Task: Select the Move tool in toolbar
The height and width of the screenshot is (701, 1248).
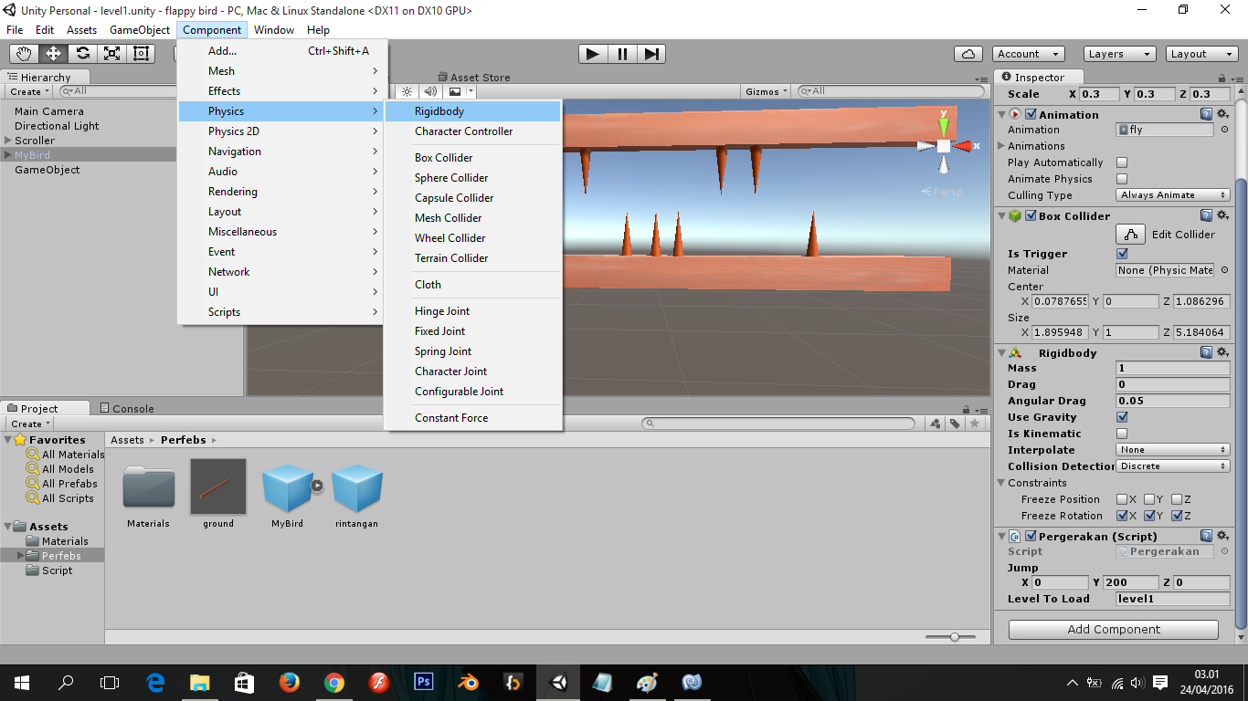Action: point(53,54)
